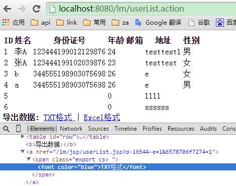Click the address cell testtest1

163,52
